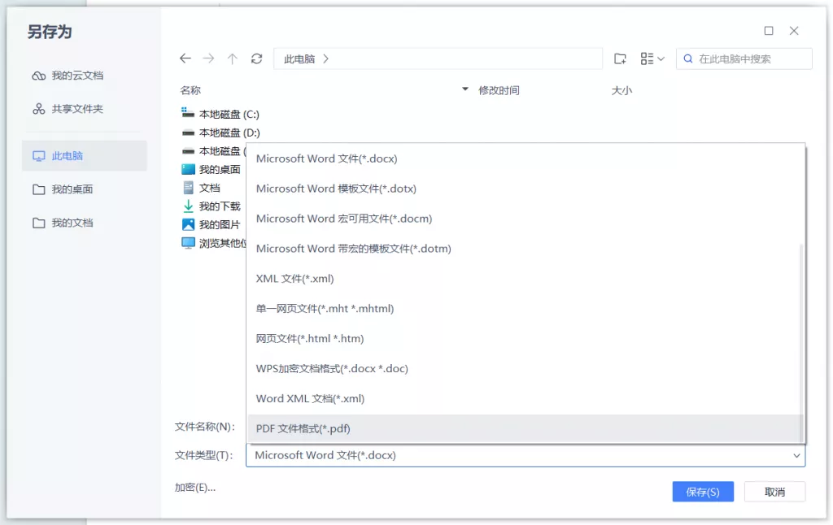Click the magnifier search icon

[688, 59]
